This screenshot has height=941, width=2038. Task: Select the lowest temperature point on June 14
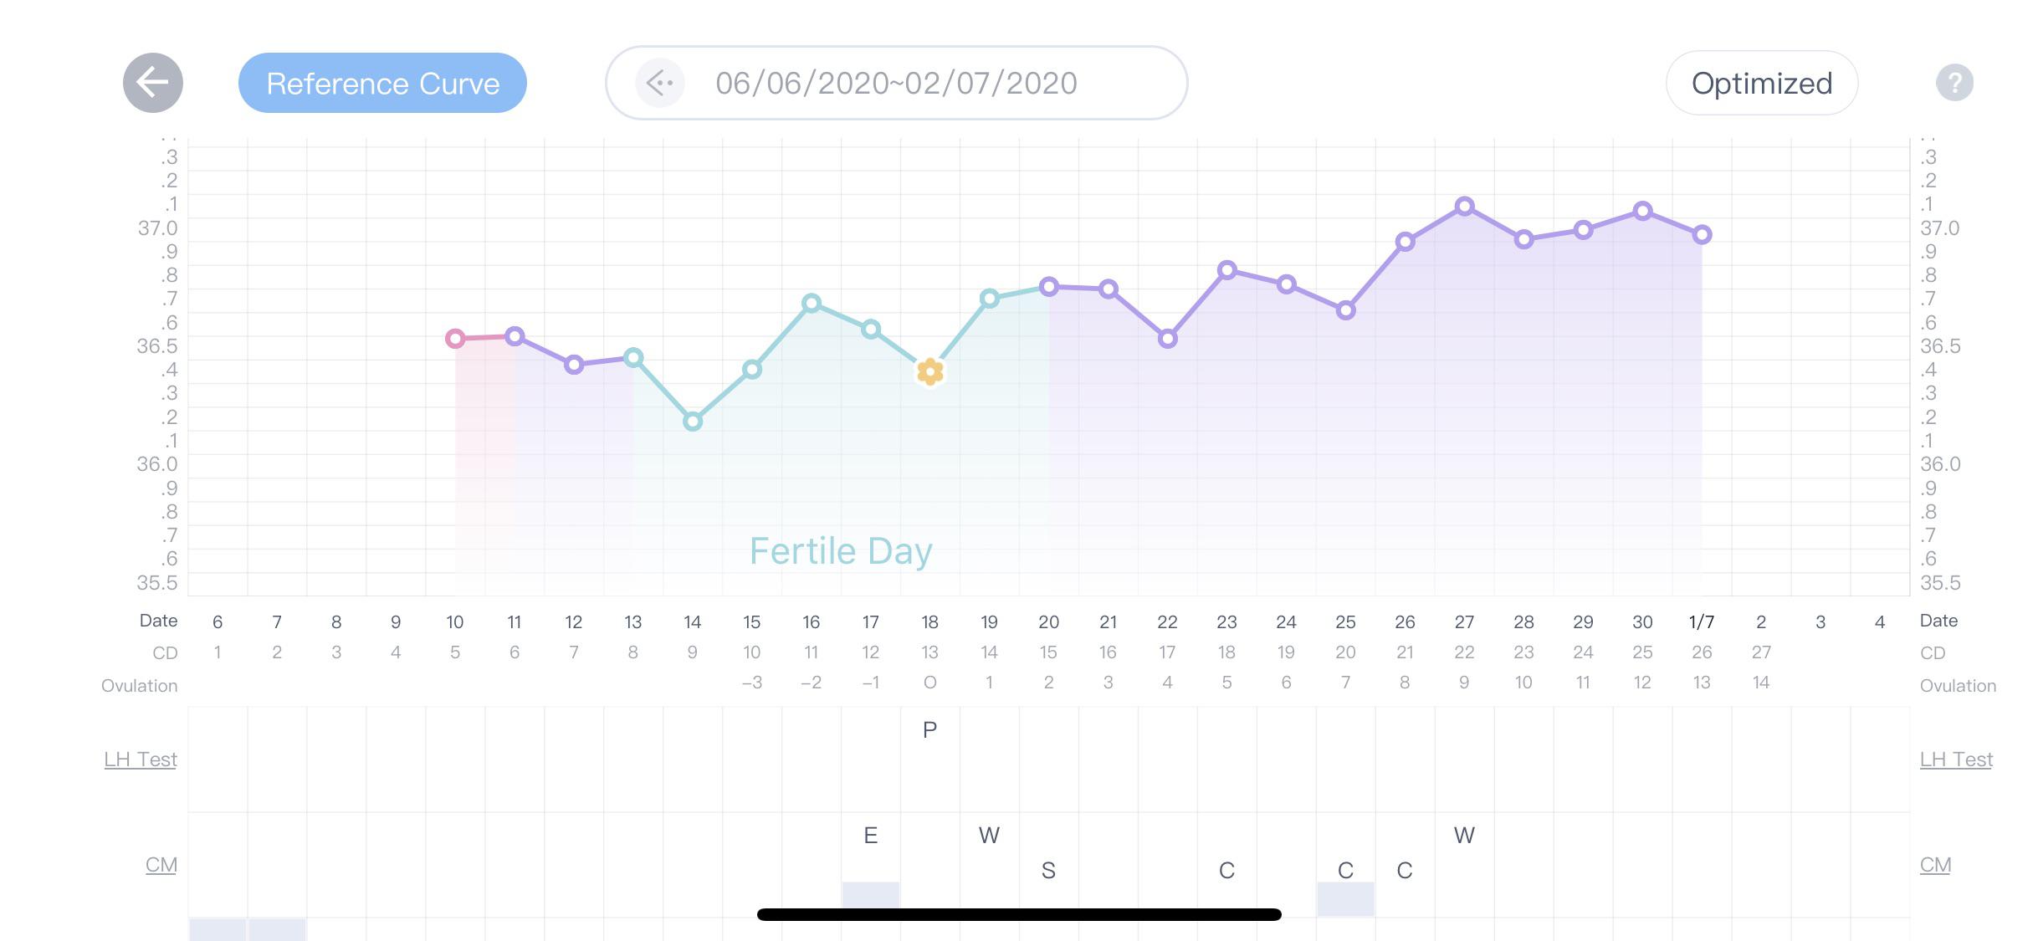coord(691,422)
